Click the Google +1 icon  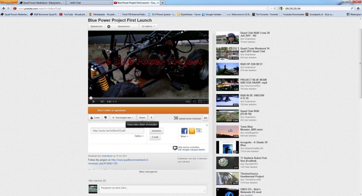coord(198,130)
